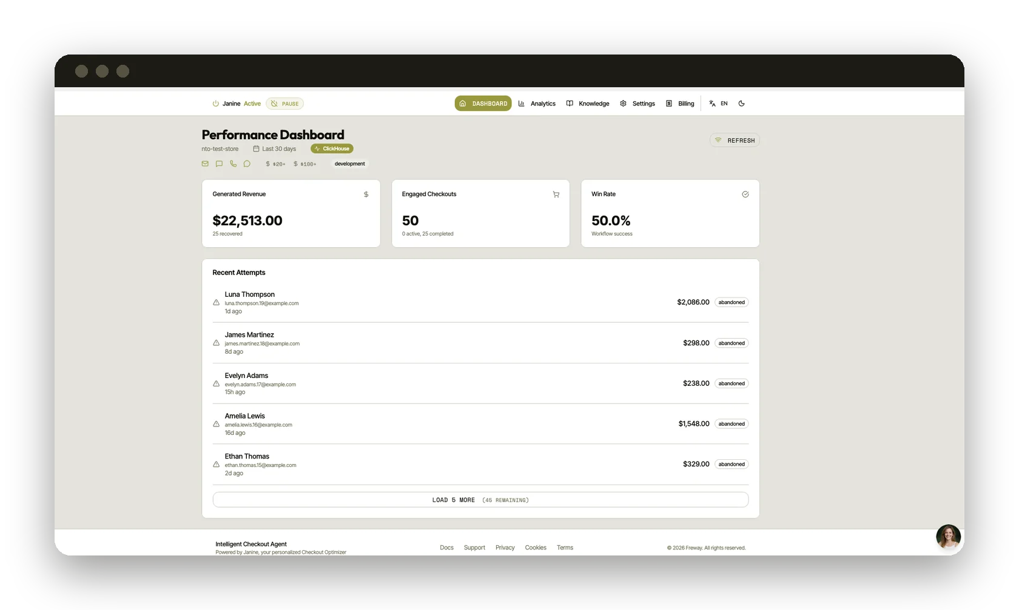Image resolution: width=1019 pixels, height=610 pixels.
Task: Open the Support footer link
Action: point(474,548)
